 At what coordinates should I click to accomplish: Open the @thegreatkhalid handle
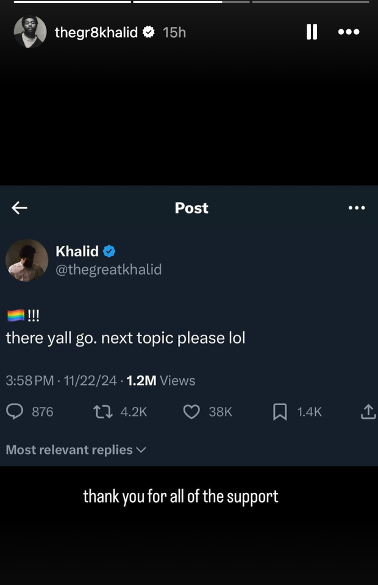point(109,269)
